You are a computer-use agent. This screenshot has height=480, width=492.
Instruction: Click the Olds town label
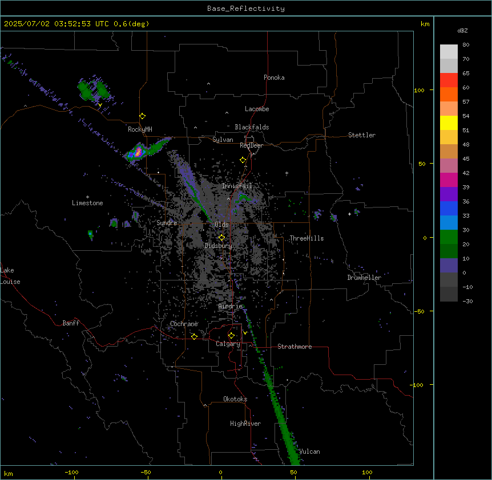click(221, 225)
